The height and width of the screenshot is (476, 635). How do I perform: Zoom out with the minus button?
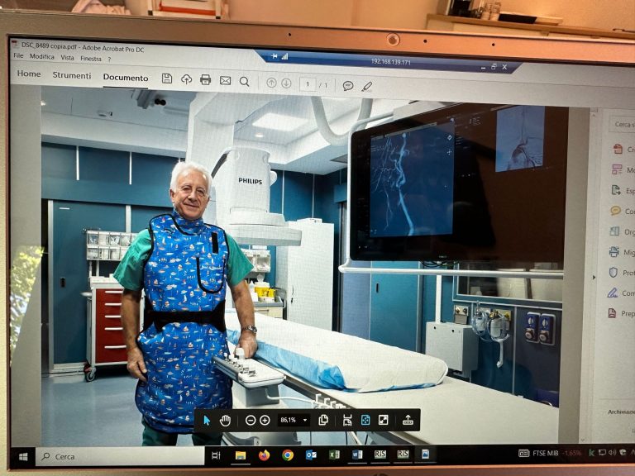(251, 420)
